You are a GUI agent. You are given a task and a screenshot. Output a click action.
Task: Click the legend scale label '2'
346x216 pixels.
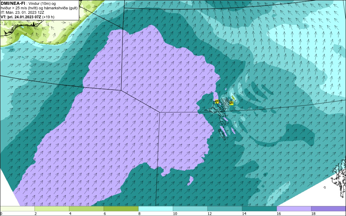pos(36,214)
